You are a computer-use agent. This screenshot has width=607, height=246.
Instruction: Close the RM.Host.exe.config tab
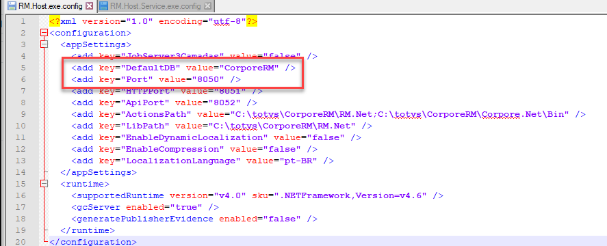(x=89, y=6)
